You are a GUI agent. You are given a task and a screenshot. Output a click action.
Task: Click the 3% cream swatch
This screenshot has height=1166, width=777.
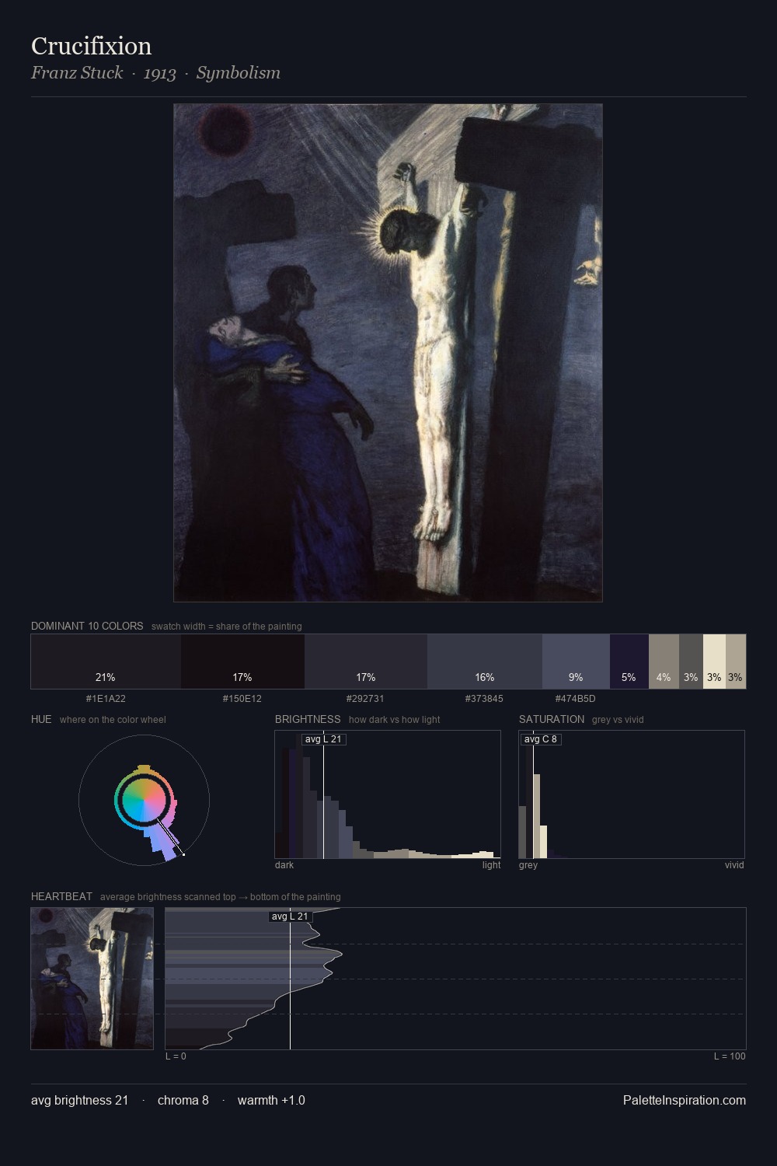click(x=714, y=662)
